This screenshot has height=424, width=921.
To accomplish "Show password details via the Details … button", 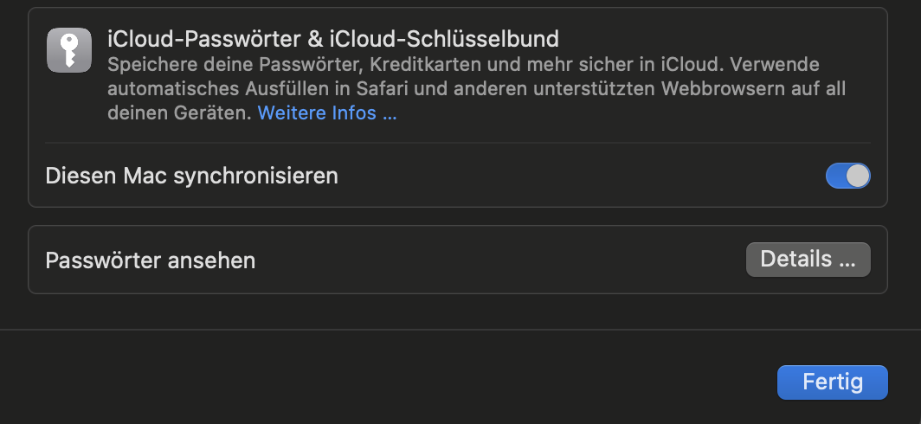I will point(808,260).
